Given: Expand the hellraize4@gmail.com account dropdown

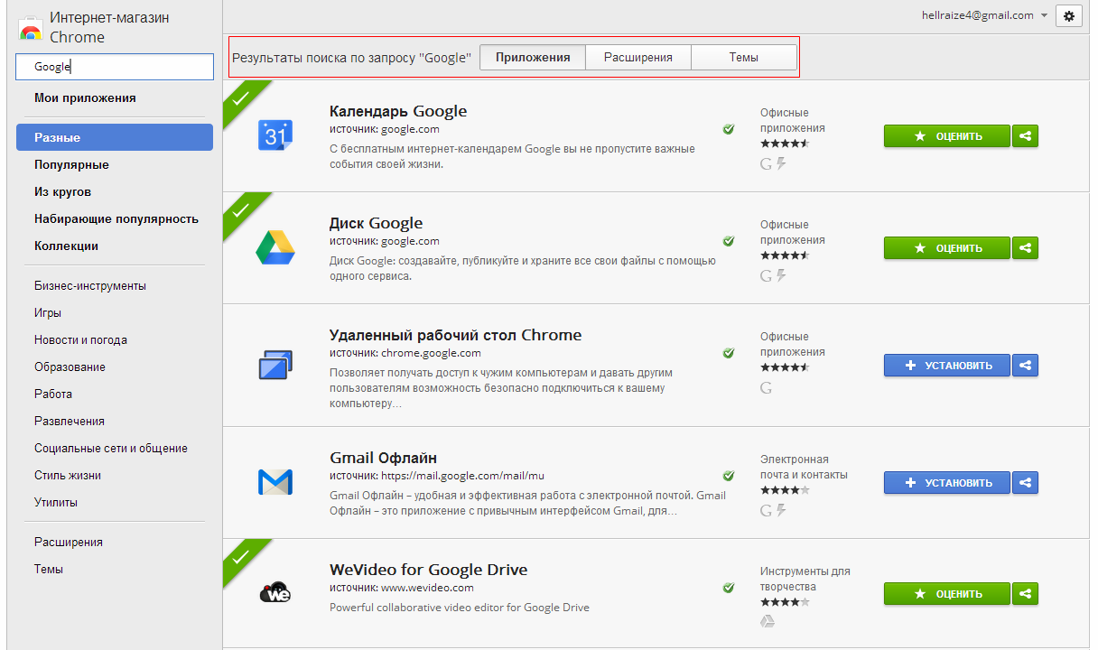Looking at the screenshot, I should pyautogui.click(x=1044, y=15).
